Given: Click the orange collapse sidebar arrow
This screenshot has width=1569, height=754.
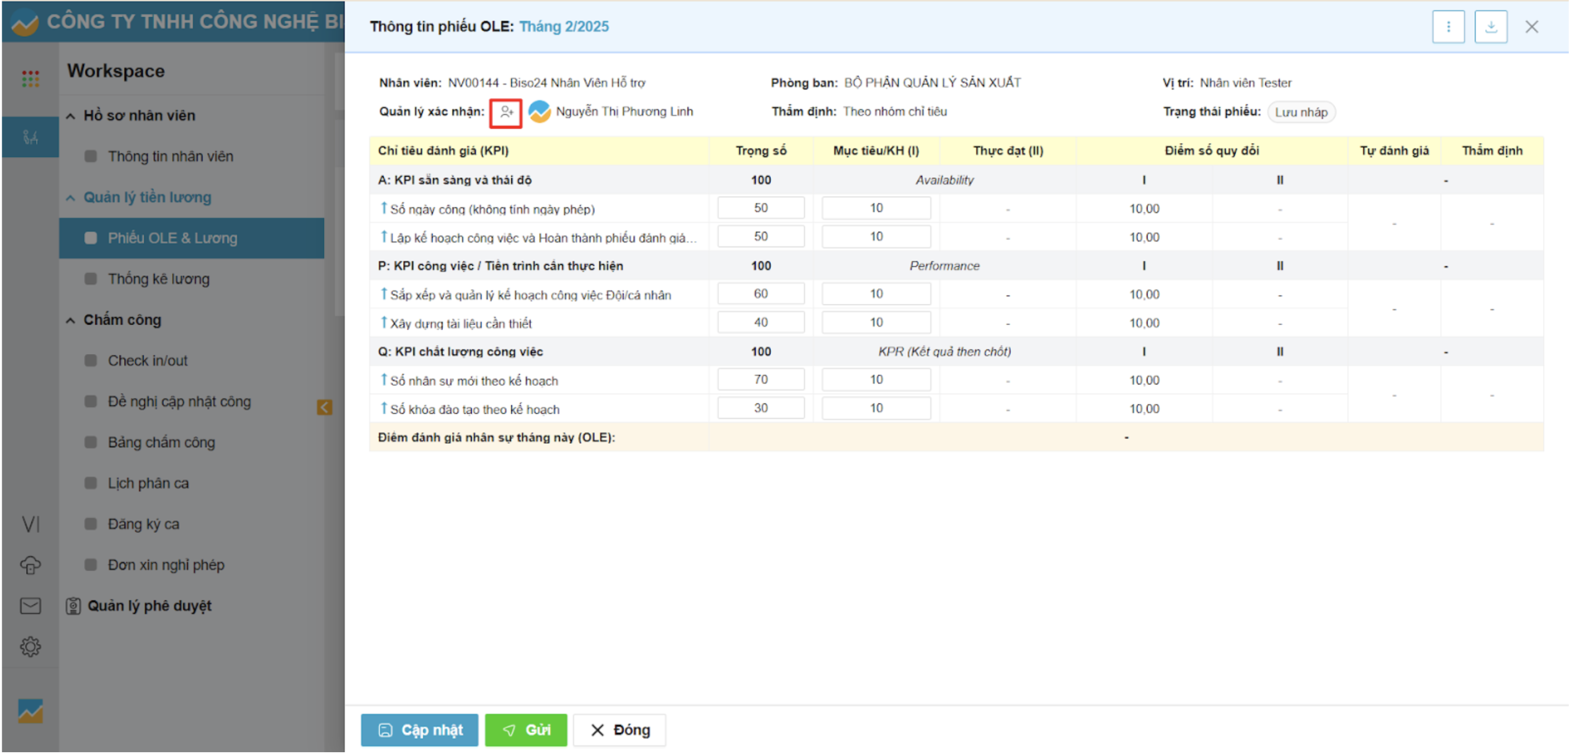Looking at the screenshot, I should pos(324,407).
